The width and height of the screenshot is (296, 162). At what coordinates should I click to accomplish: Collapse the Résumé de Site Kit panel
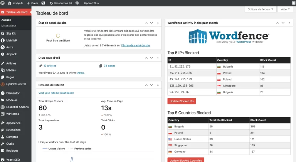pos(158,85)
